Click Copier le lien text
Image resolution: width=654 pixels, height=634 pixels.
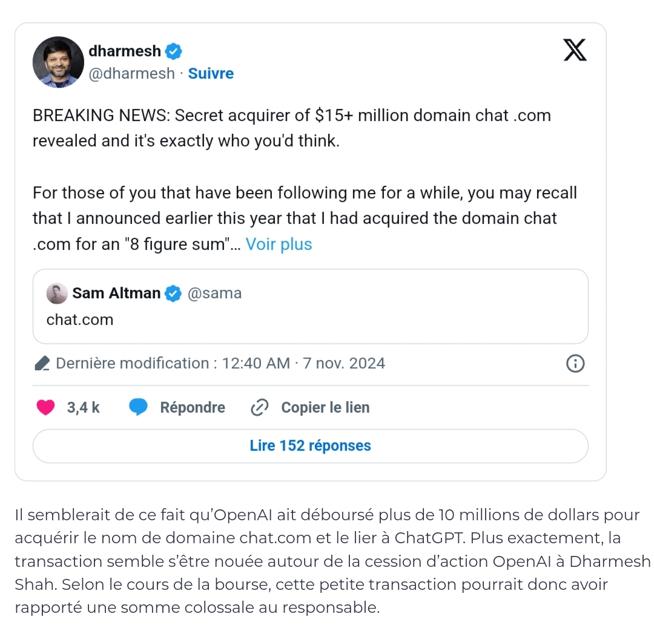click(x=325, y=407)
